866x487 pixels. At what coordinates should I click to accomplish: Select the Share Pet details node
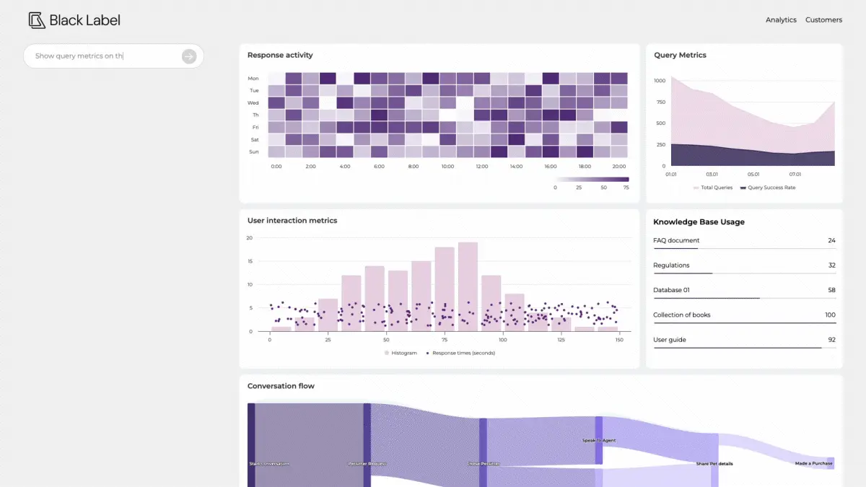(x=714, y=462)
